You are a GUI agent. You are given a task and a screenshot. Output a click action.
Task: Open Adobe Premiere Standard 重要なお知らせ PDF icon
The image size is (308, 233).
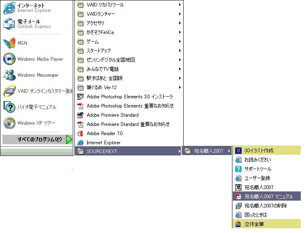pyautogui.click(x=80, y=124)
